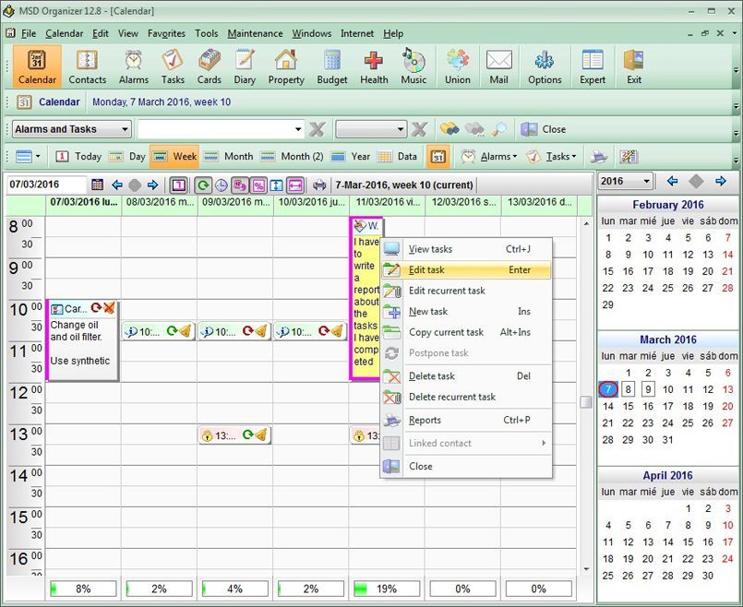Open the Contacts module
Image resolution: width=743 pixels, height=607 pixels.
click(87, 66)
